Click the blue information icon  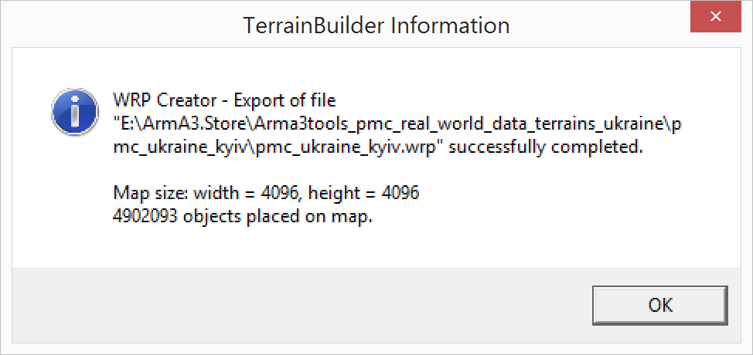coord(75,112)
